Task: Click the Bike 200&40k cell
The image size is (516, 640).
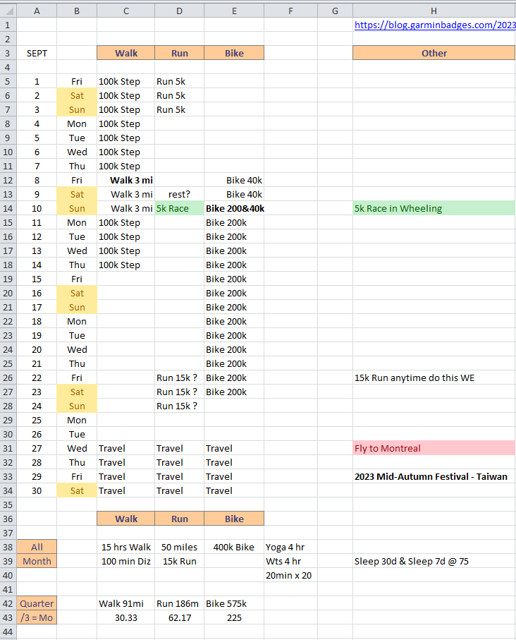Action: (x=234, y=208)
